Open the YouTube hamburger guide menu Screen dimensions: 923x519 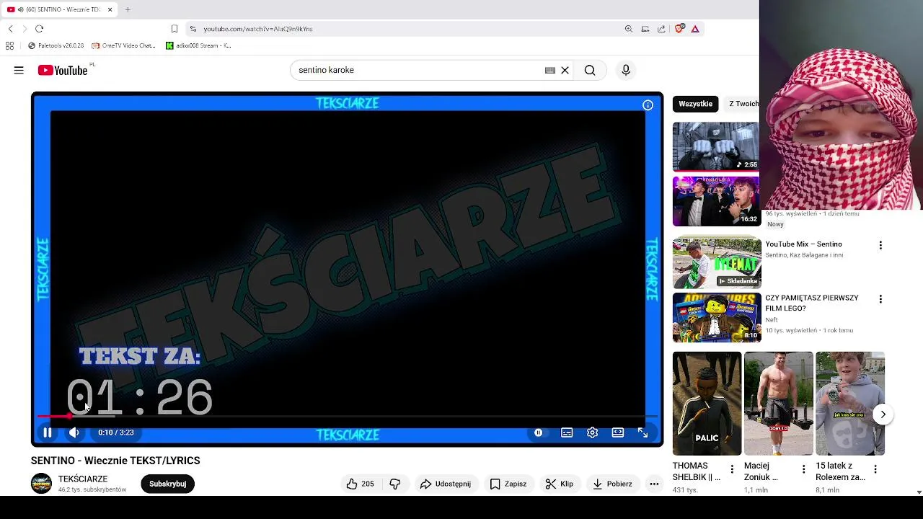pyautogui.click(x=19, y=70)
